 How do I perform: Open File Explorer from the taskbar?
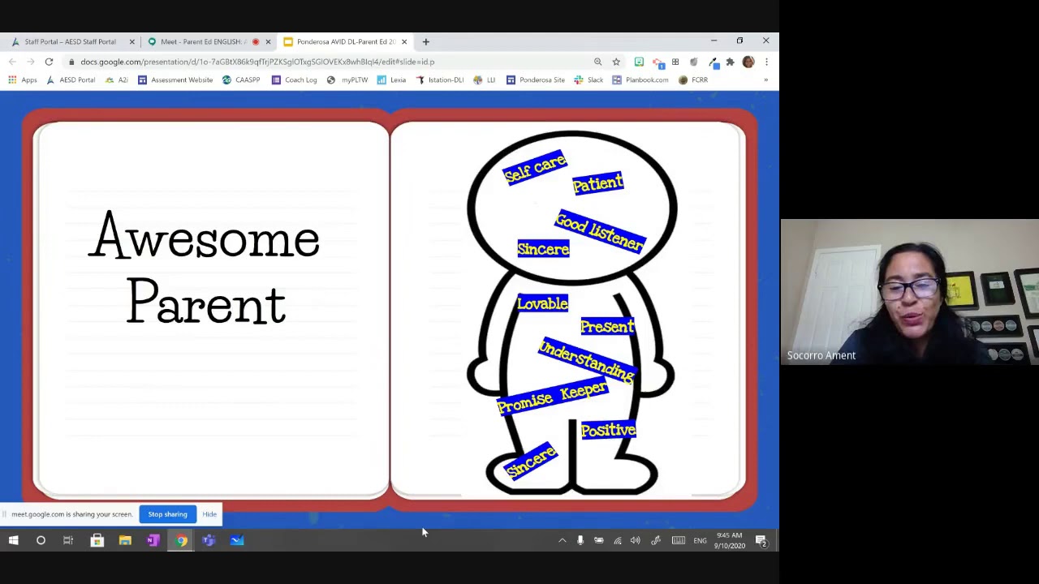(125, 541)
